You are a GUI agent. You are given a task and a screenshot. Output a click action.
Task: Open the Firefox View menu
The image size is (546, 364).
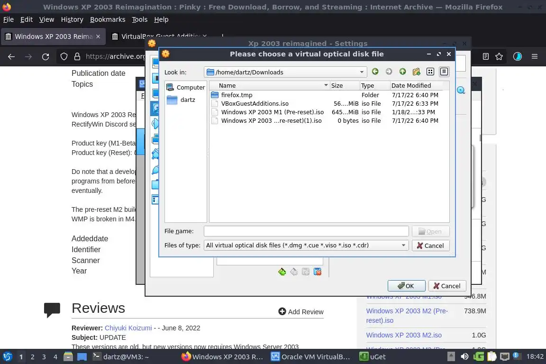coord(46,19)
